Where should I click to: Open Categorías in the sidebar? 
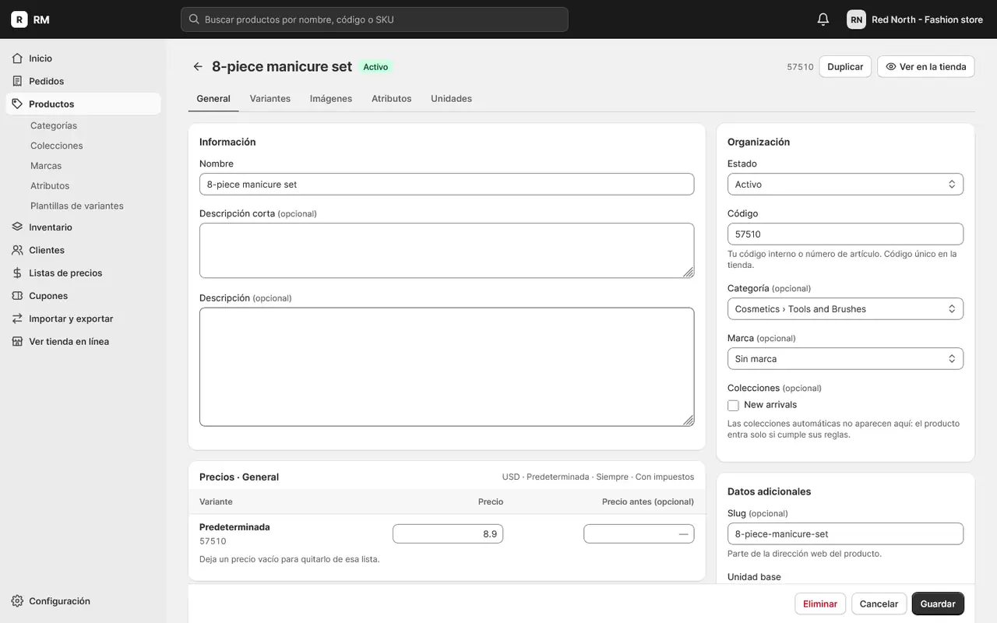click(x=54, y=125)
